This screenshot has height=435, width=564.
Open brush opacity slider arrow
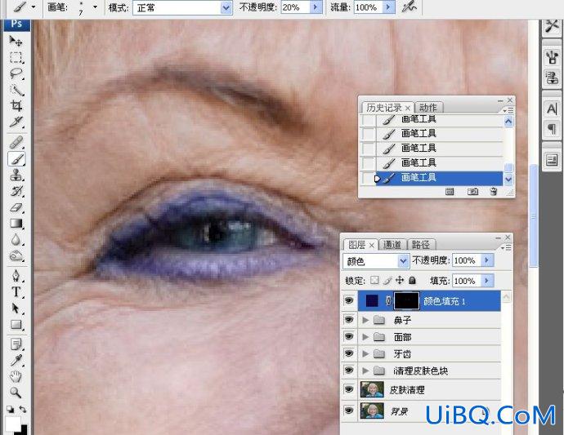point(316,7)
